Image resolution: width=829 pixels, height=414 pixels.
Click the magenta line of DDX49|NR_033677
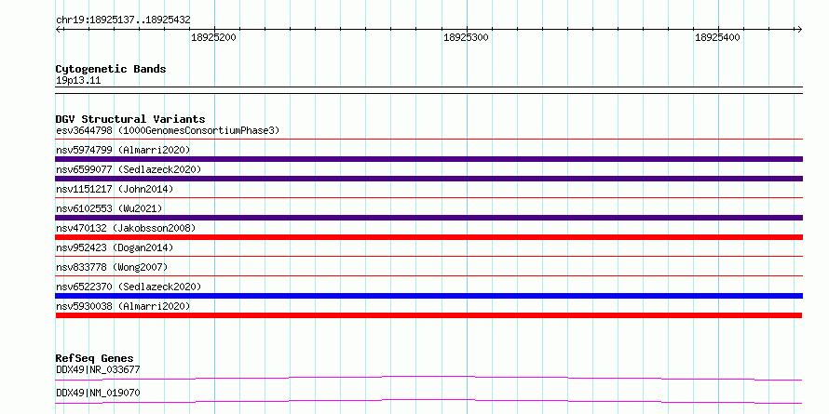428,378
